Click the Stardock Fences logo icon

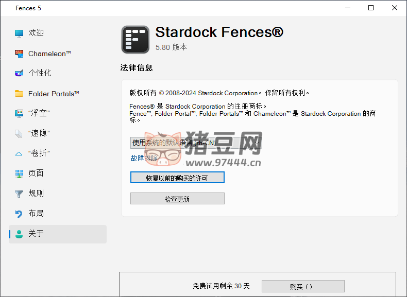tap(135, 40)
